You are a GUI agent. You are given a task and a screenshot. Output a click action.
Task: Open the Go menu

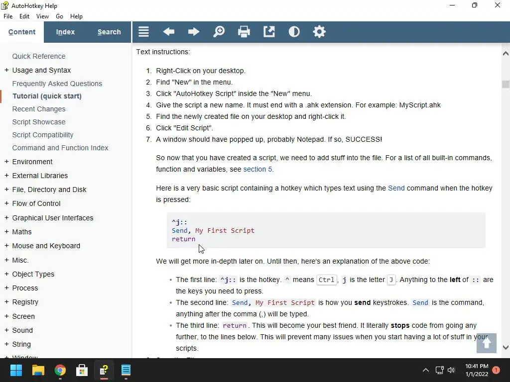point(59,16)
